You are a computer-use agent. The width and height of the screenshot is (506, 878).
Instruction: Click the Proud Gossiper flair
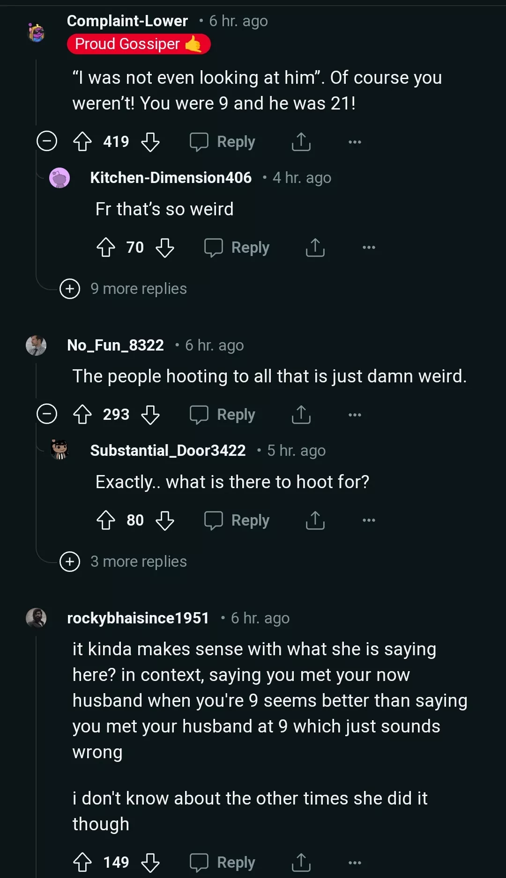pyautogui.click(x=139, y=44)
